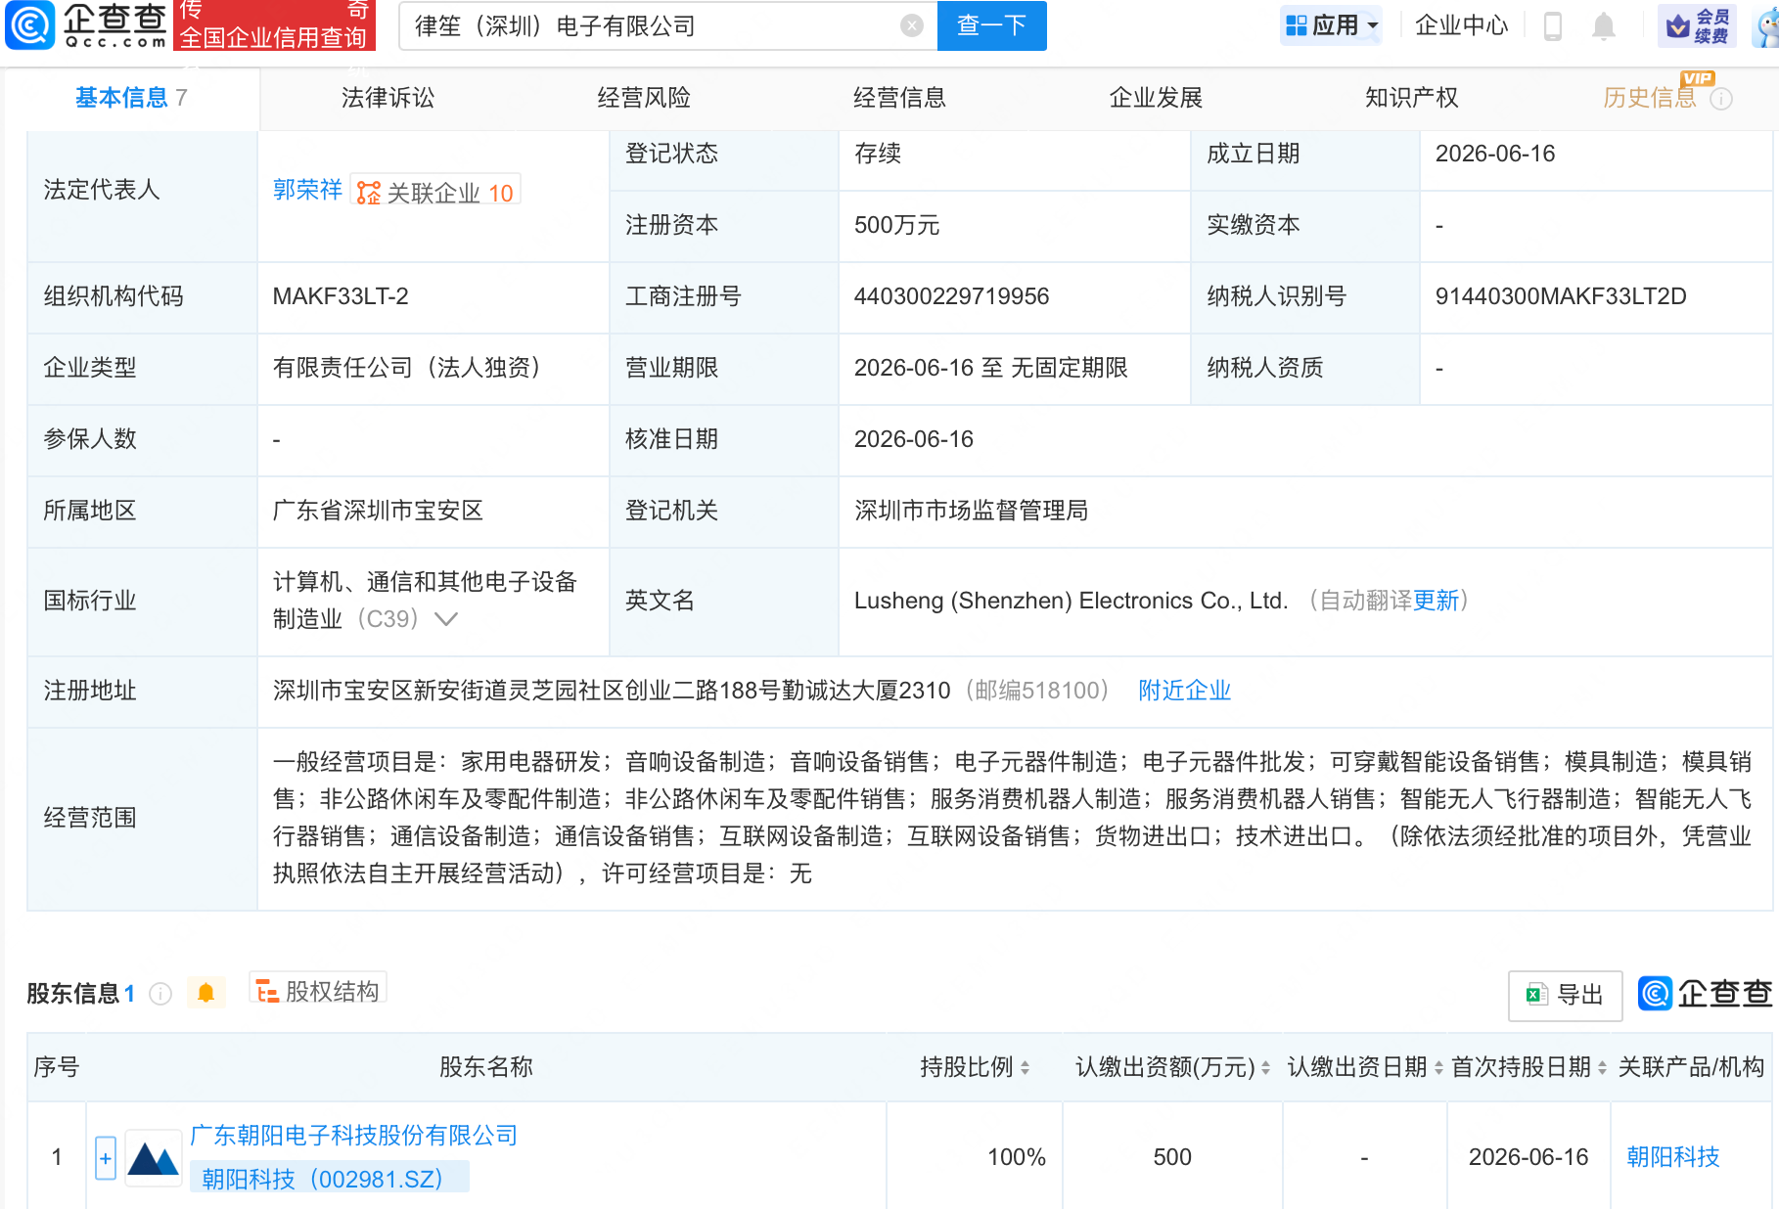The image size is (1779, 1209).
Task: Open 关联企业 10 related companies
Action: (x=435, y=191)
